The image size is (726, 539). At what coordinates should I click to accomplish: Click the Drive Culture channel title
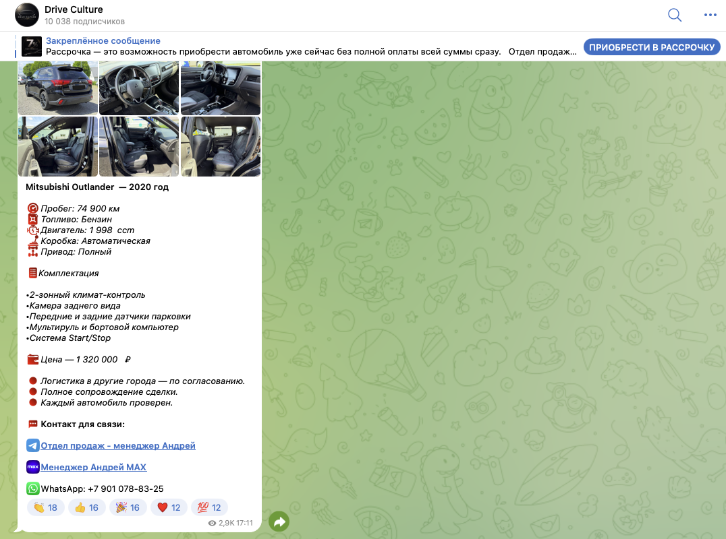(x=74, y=9)
